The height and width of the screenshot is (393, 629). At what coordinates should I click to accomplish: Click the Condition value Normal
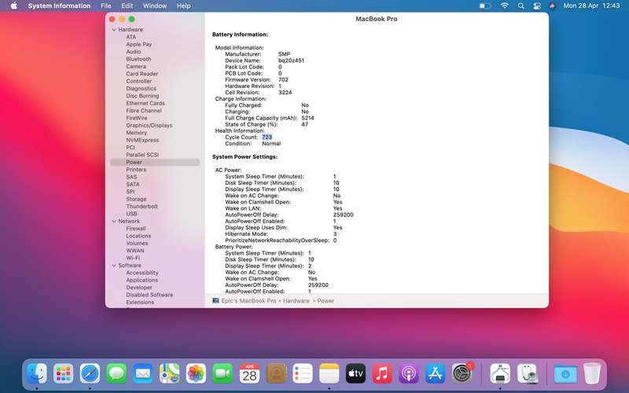[x=271, y=144]
